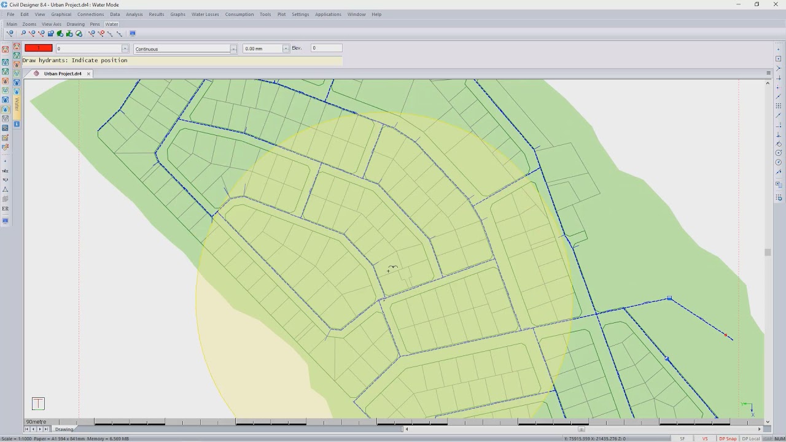Click the red end node on the dashed pipe
This screenshot has width=786, height=442.
tap(726, 335)
